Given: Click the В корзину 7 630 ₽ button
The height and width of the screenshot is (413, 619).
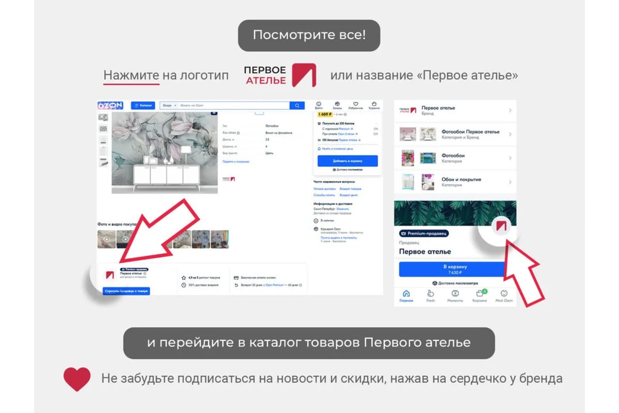Looking at the screenshot, I should pyautogui.click(x=455, y=269).
